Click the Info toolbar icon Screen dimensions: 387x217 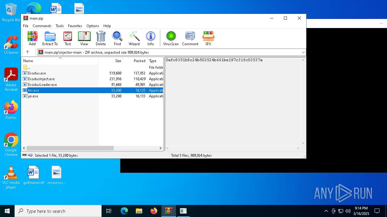tap(151, 38)
